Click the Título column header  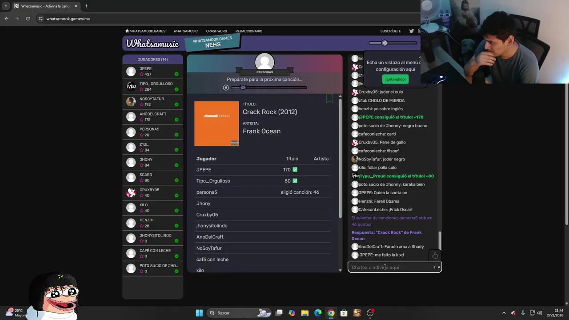(x=292, y=159)
